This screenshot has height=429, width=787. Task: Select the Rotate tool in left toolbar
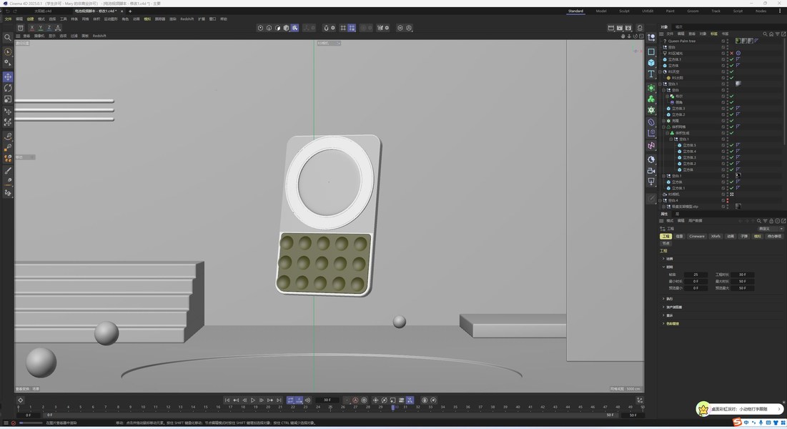(x=8, y=88)
